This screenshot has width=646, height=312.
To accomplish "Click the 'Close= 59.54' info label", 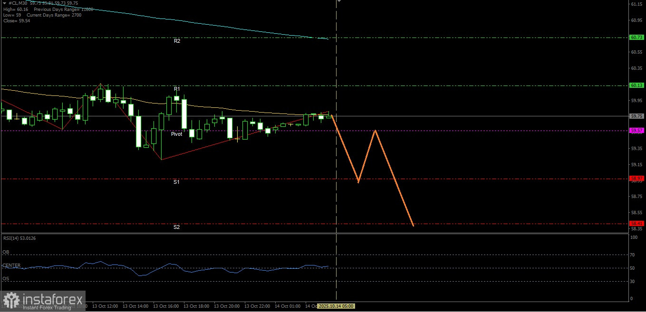I will point(16,21).
